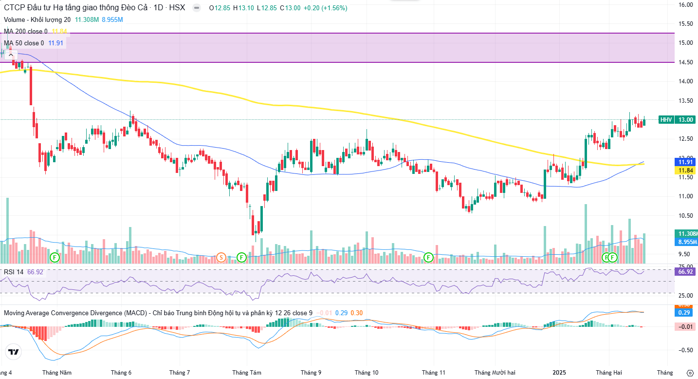The image size is (698, 379).
Task: Click the Tháng 9 label on the time axis
Action: pos(311,373)
